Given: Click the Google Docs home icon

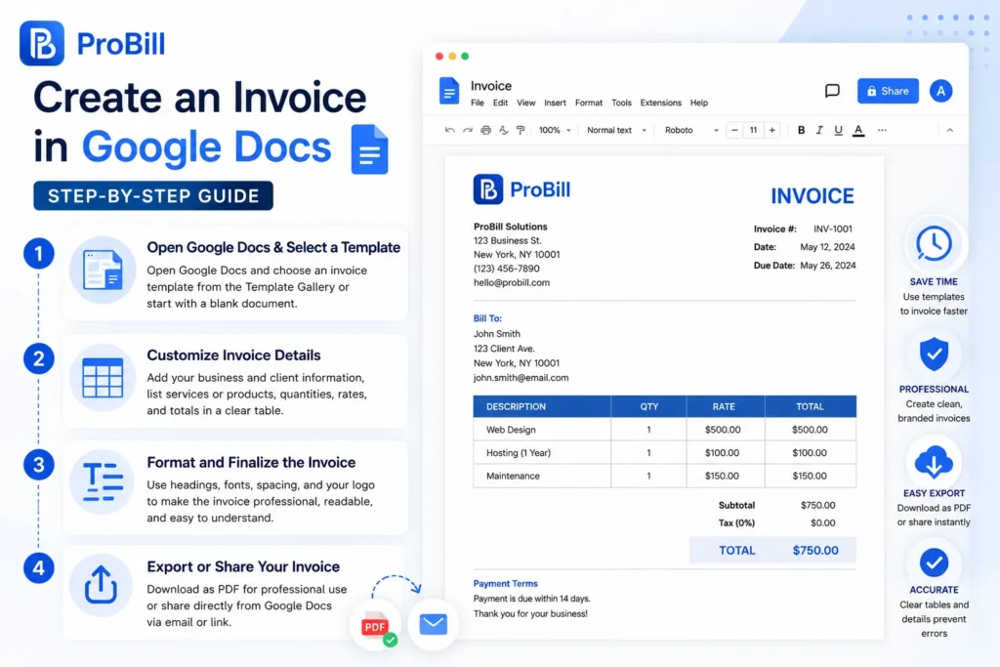Looking at the screenshot, I should click(449, 91).
